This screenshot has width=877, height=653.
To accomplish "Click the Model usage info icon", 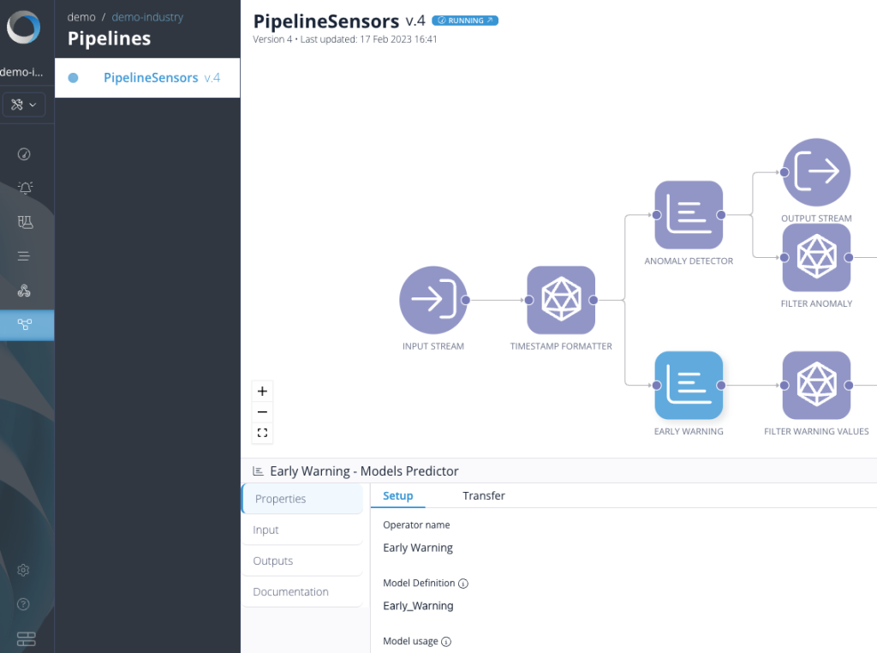I will coord(445,642).
